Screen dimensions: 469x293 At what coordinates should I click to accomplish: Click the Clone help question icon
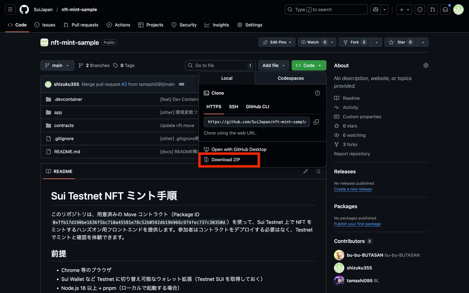tap(317, 93)
